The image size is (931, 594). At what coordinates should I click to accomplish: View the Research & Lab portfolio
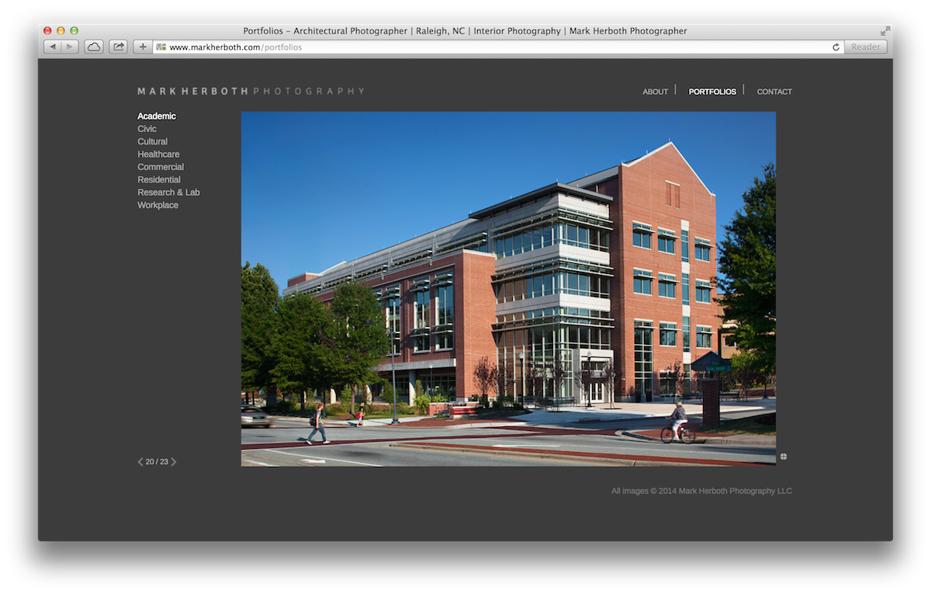[168, 193]
